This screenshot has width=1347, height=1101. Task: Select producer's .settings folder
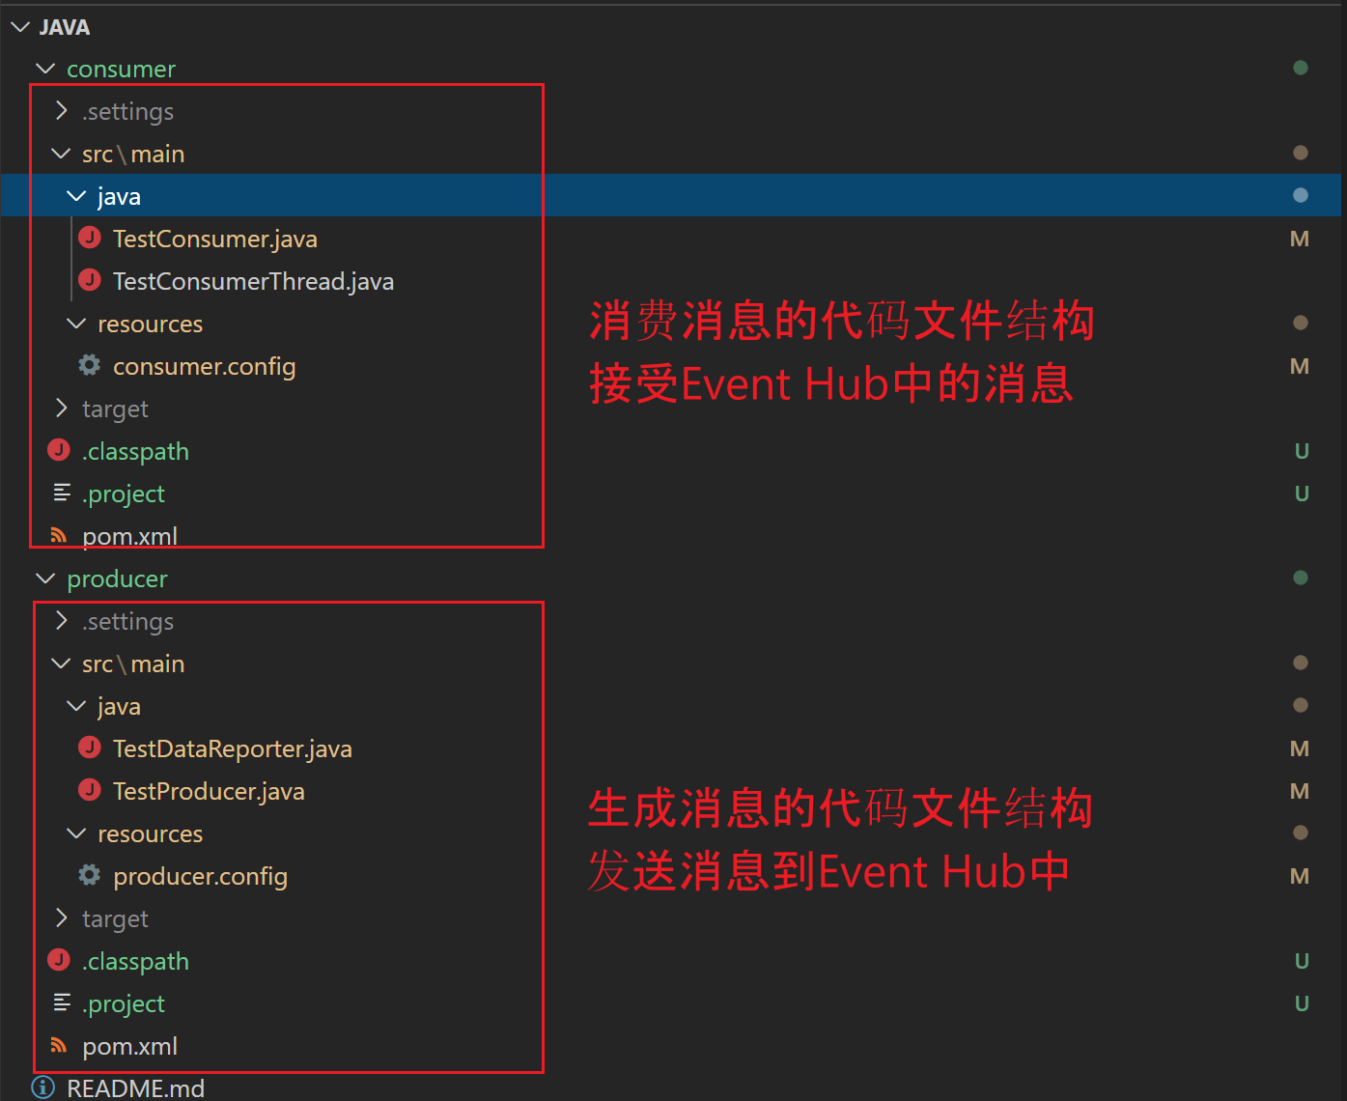point(127,621)
